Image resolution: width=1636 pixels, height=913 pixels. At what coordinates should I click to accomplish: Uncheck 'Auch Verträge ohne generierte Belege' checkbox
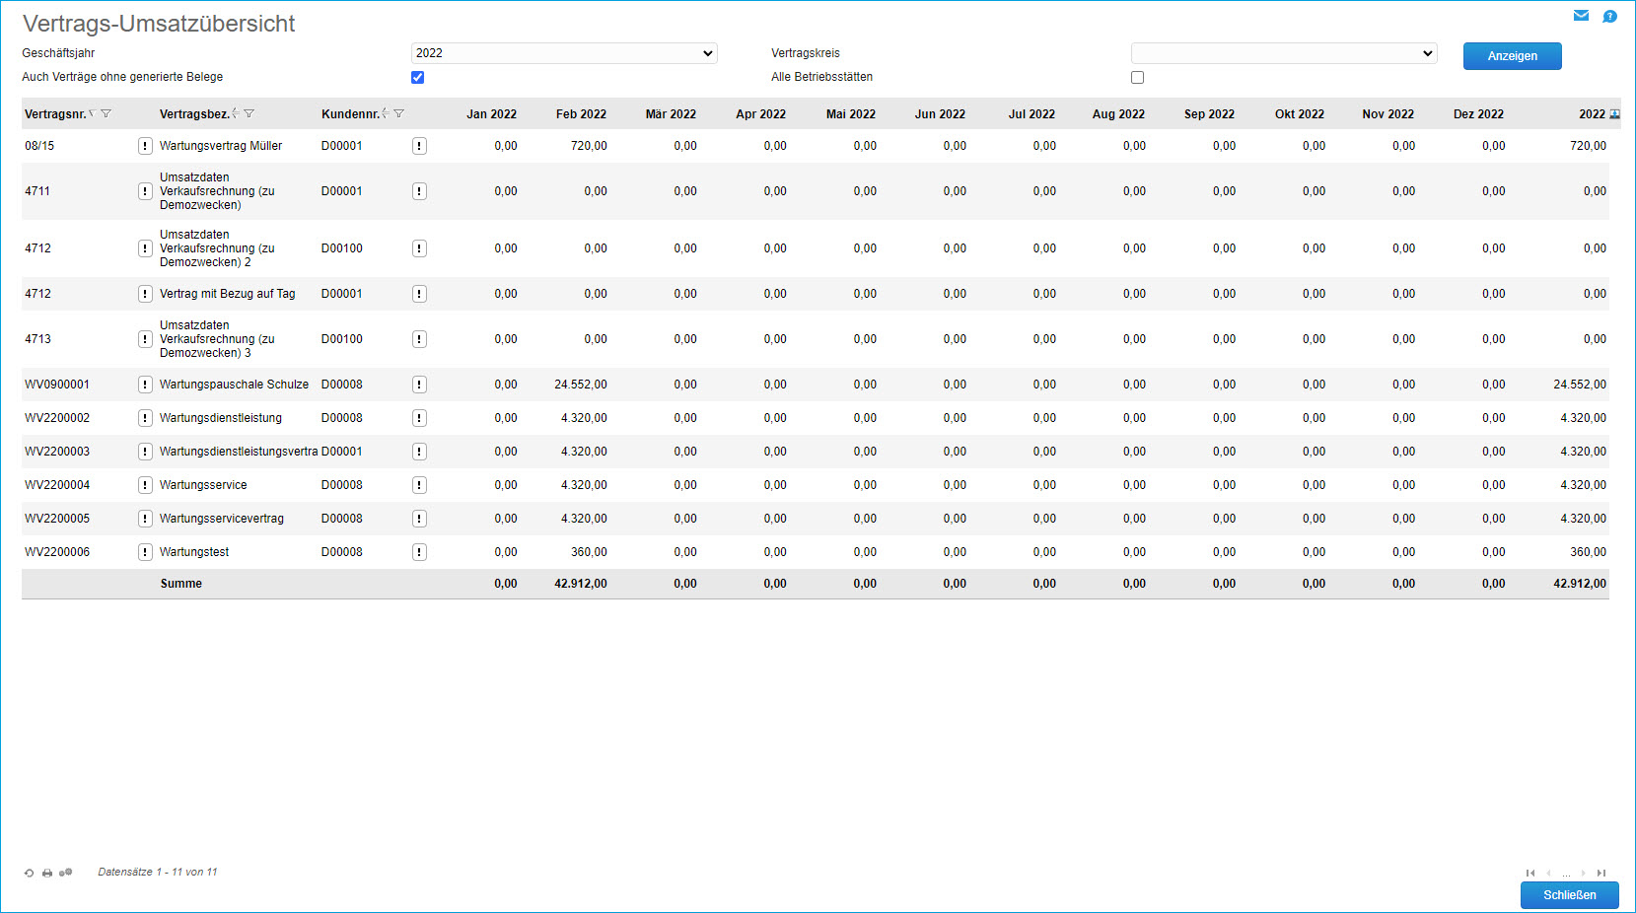tap(417, 77)
